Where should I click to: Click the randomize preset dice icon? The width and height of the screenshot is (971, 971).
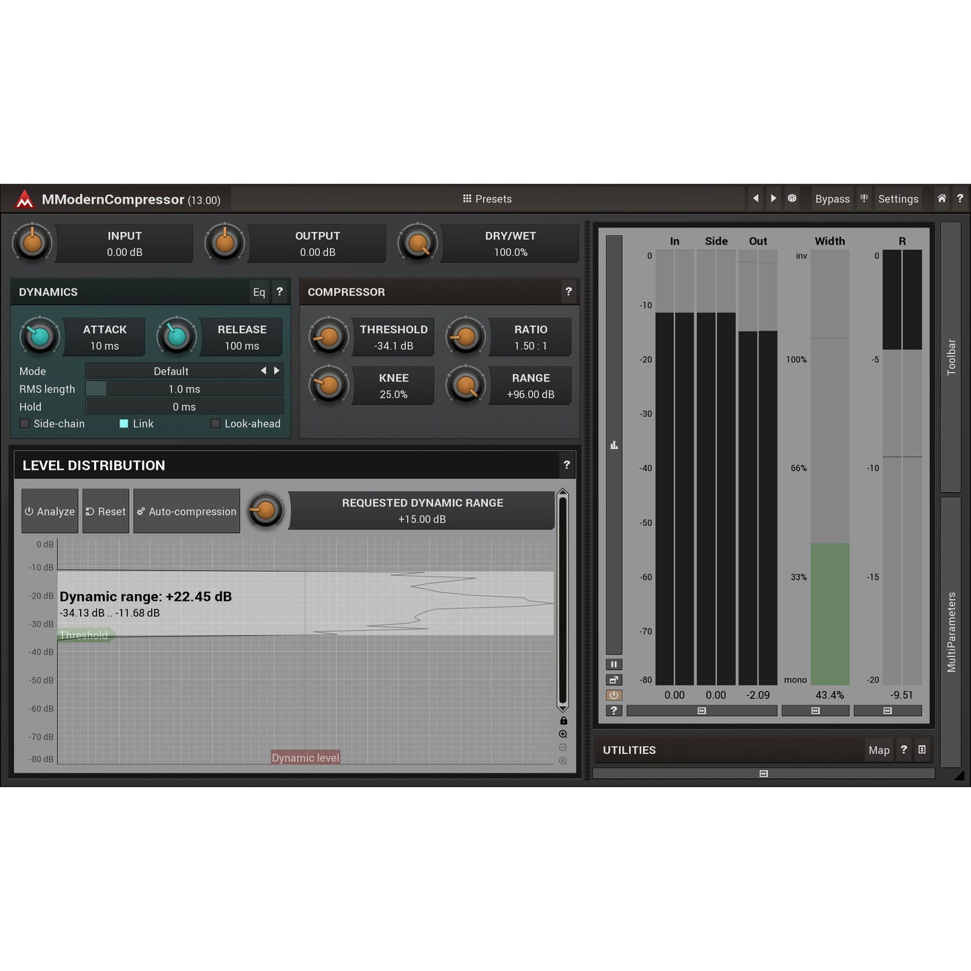(792, 198)
